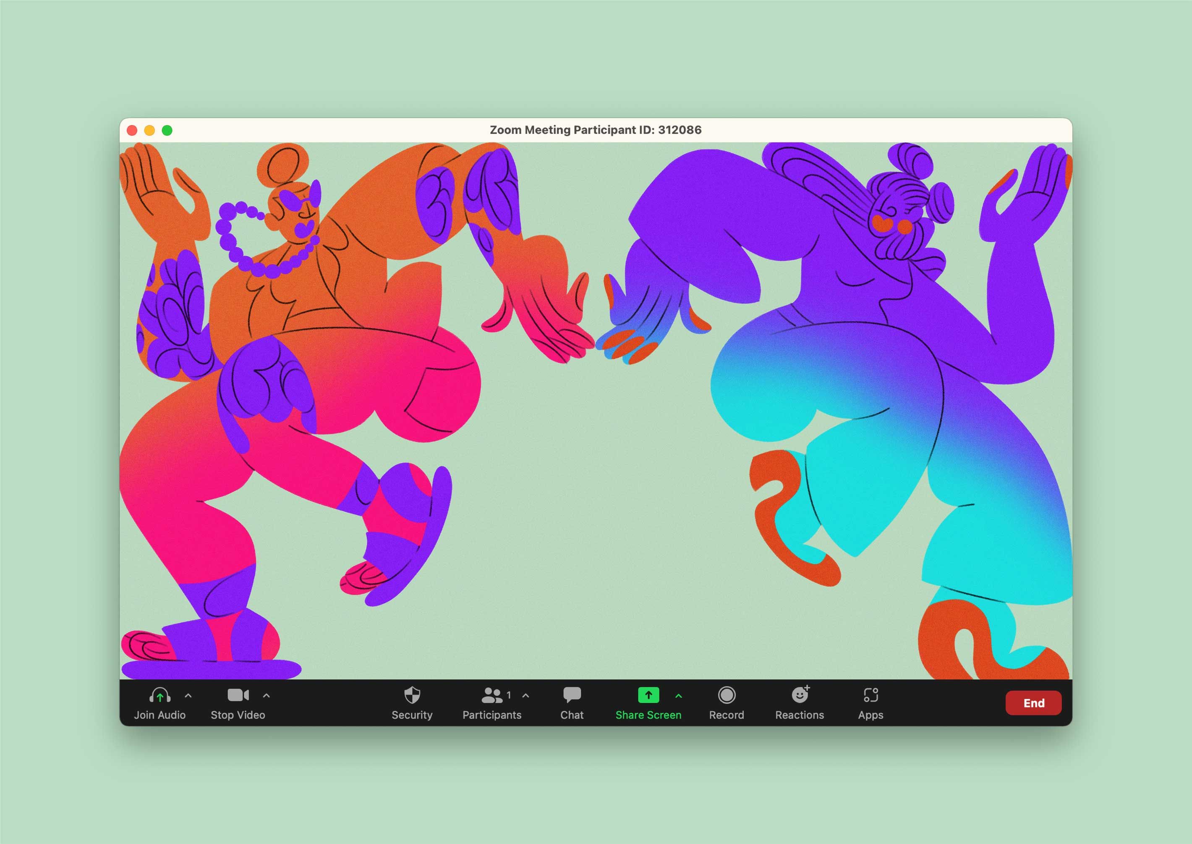Click the Join Audio headphone icon
This screenshot has width=1192, height=844.
click(159, 695)
